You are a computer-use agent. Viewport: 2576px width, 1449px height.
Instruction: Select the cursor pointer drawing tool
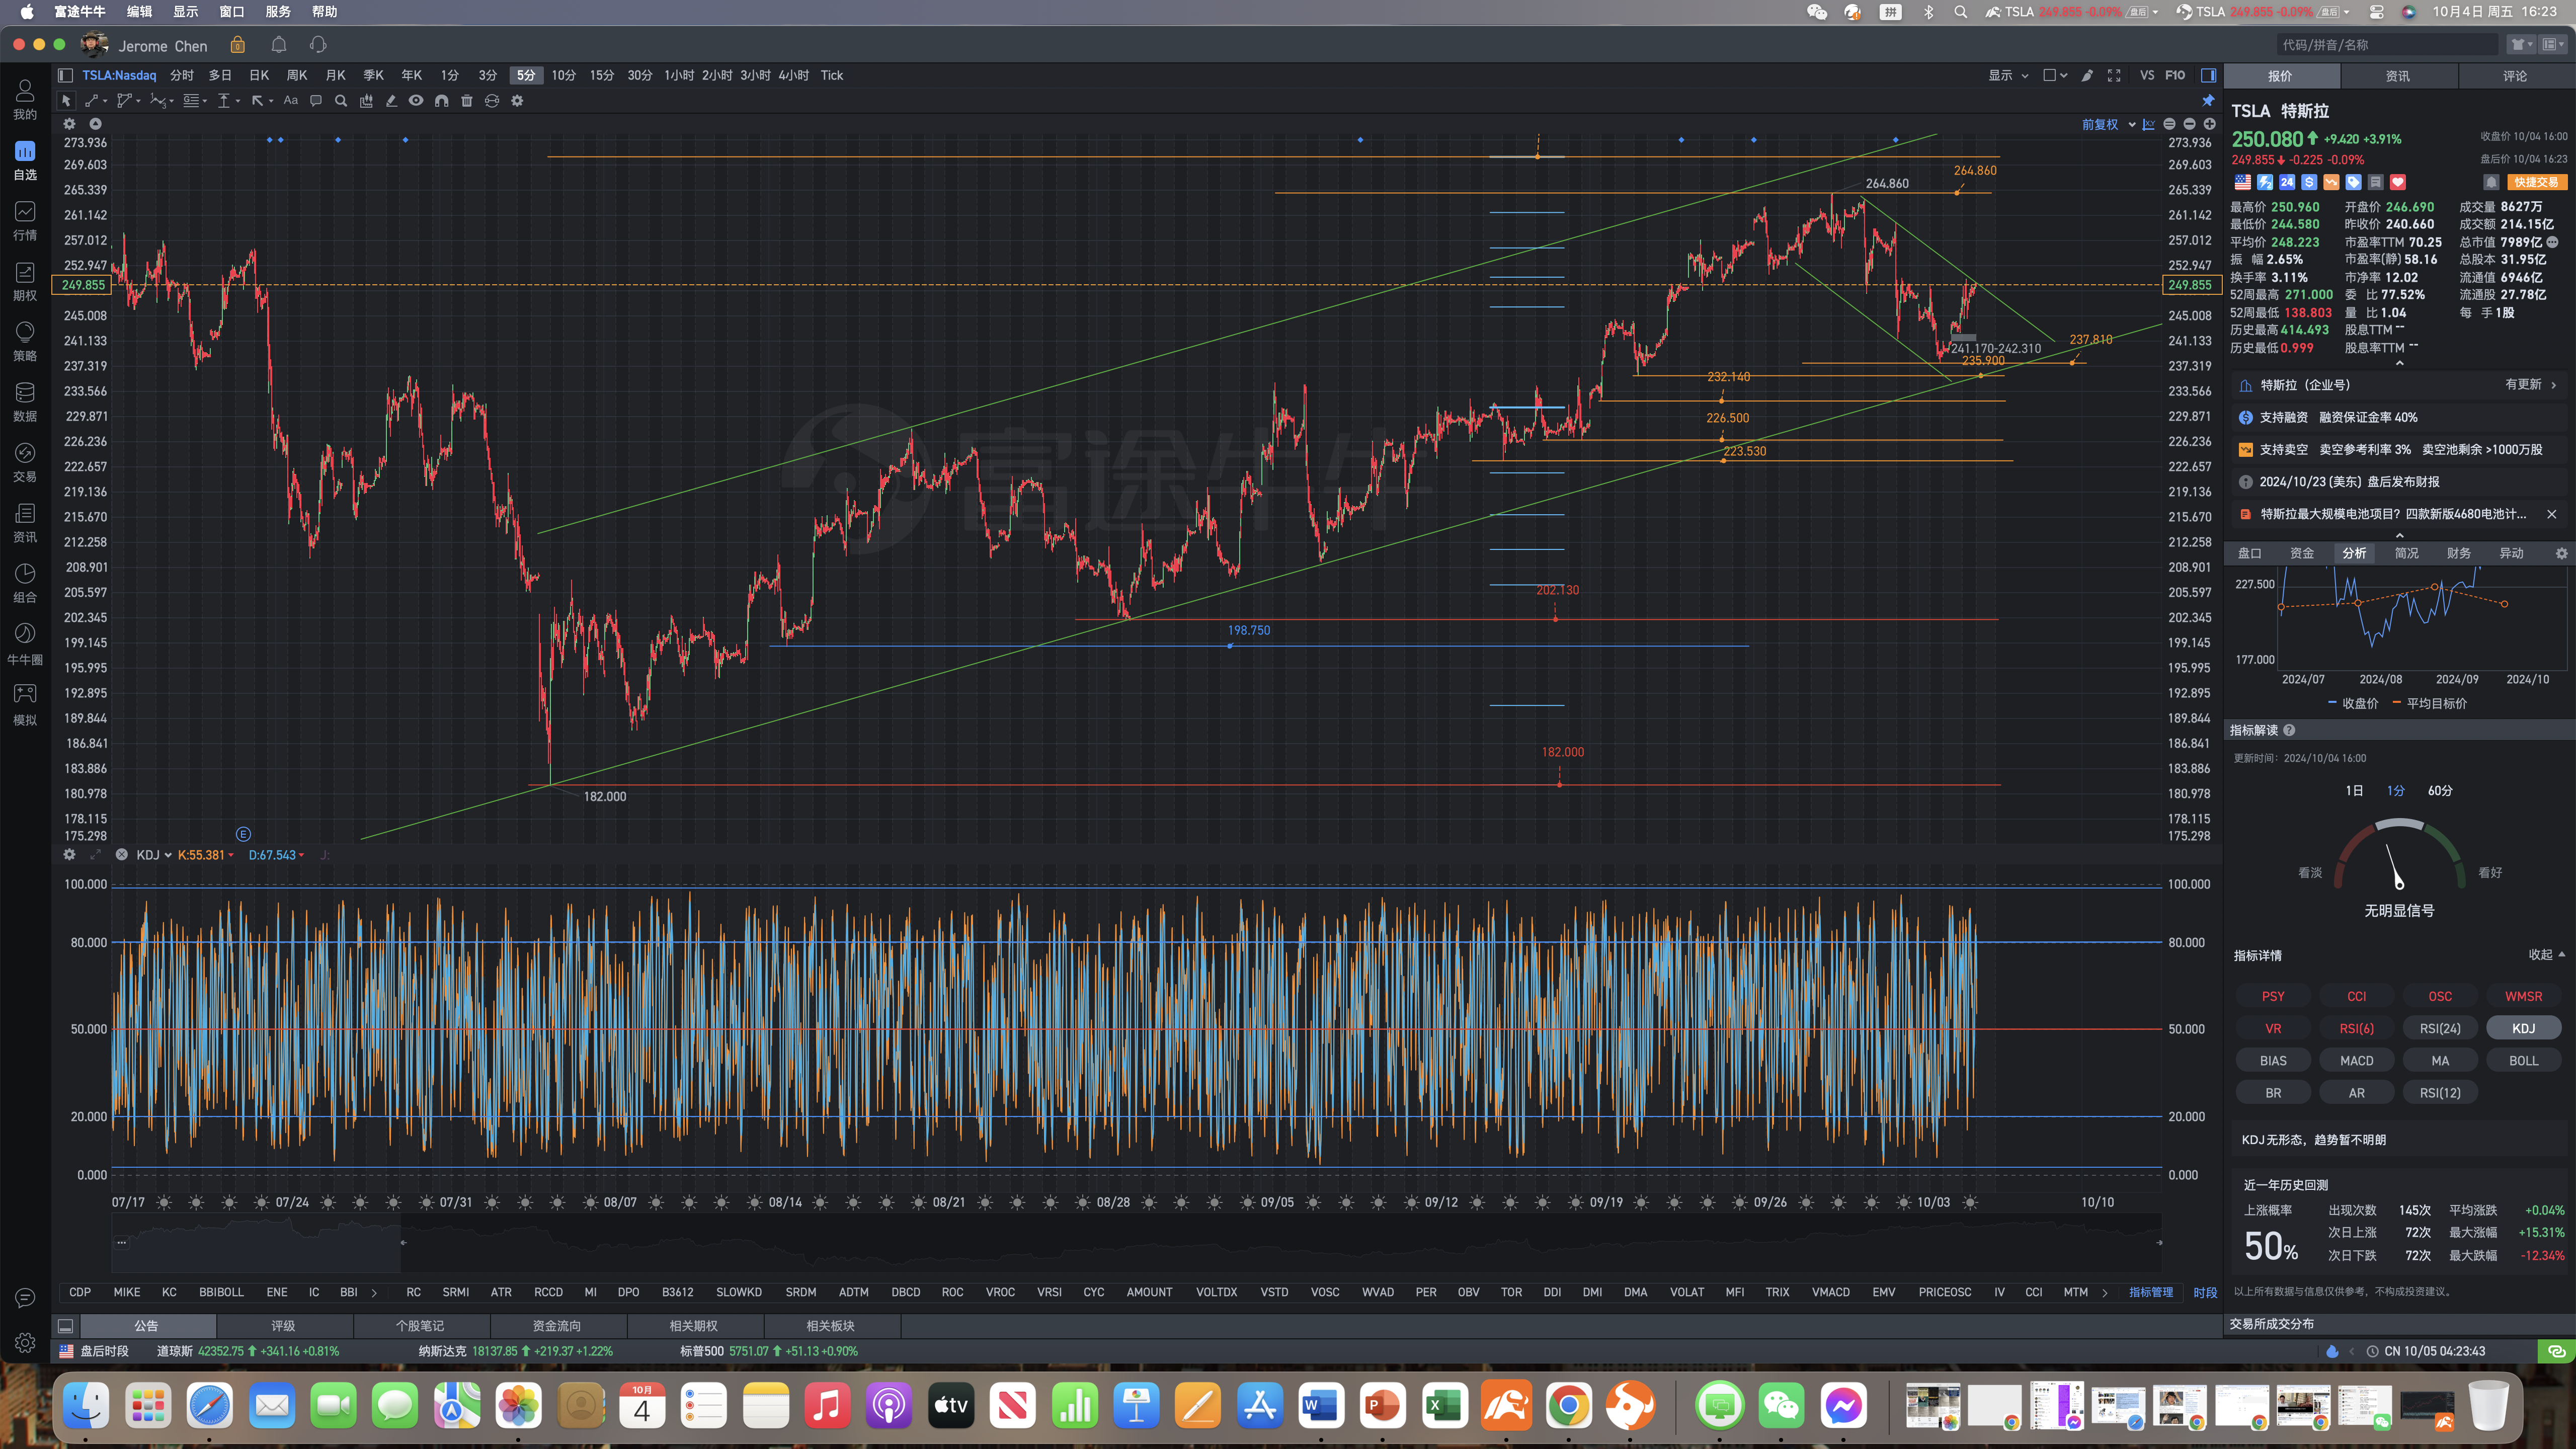[66, 101]
